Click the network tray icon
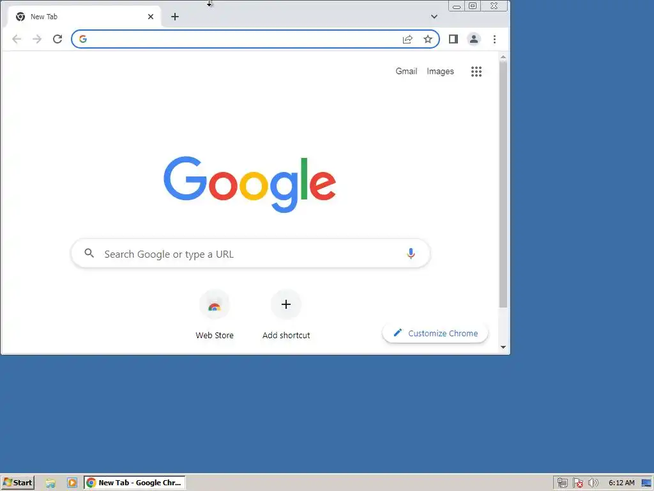 (x=562, y=483)
